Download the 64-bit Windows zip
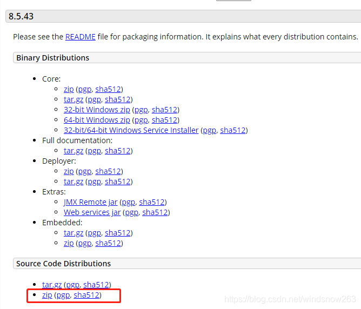361x309 pixels. (97, 120)
